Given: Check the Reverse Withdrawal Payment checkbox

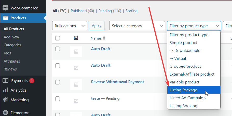Looking at the screenshot, I should pos(58,82).
